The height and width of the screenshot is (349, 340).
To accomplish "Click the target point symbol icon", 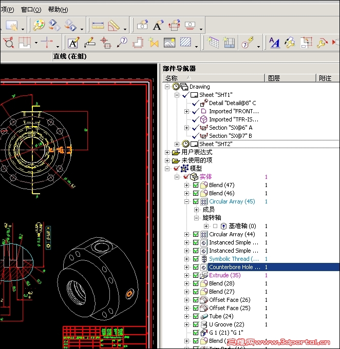I will 105,43.
